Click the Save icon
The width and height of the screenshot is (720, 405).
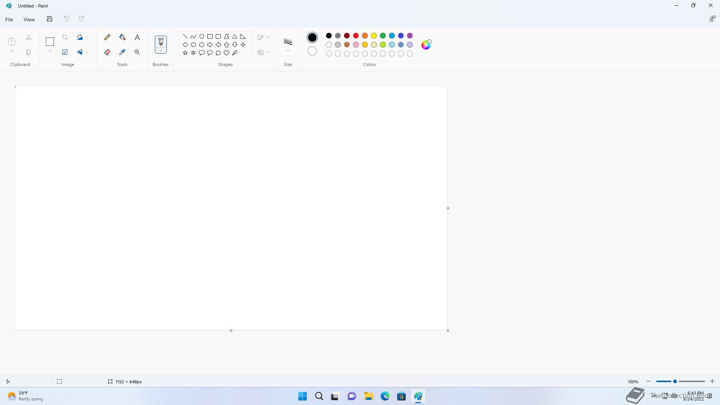click(x=49, y=19)
